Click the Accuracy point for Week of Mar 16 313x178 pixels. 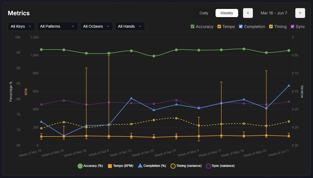(41, 50)
